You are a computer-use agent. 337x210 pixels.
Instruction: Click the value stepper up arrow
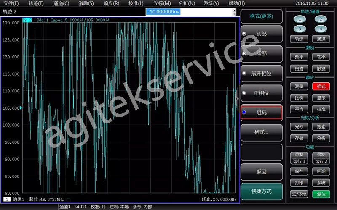tap(234, 10)
